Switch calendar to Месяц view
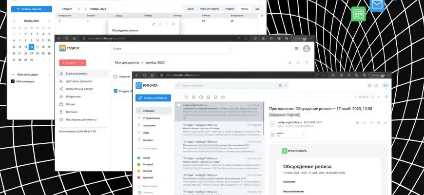 point(245,9)
